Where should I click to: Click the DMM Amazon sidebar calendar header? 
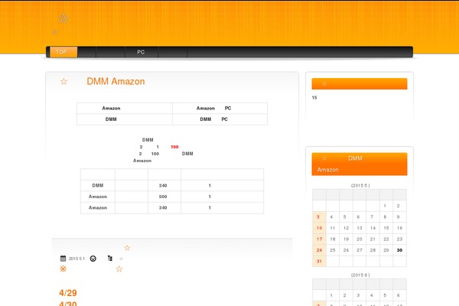pyautogui.click(x=360, y=164)
